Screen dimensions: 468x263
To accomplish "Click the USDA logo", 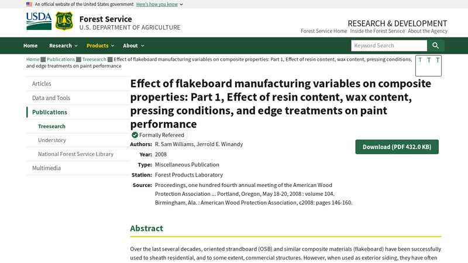I will click(x=39, y=21).
